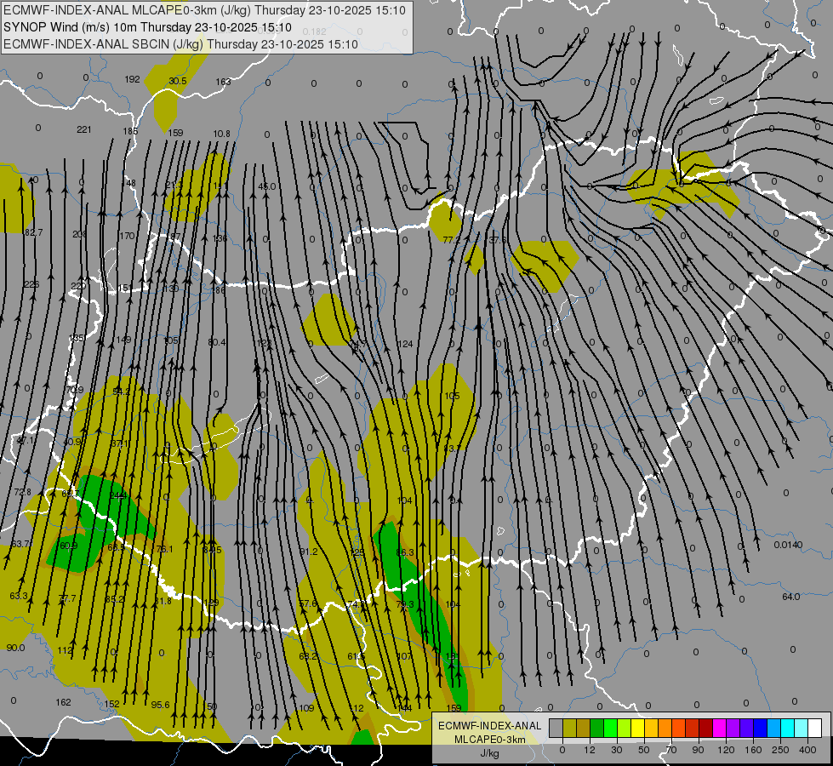Click the '10.8' map value
Viewport: 833px width, 766px height.
click(221, 134)
